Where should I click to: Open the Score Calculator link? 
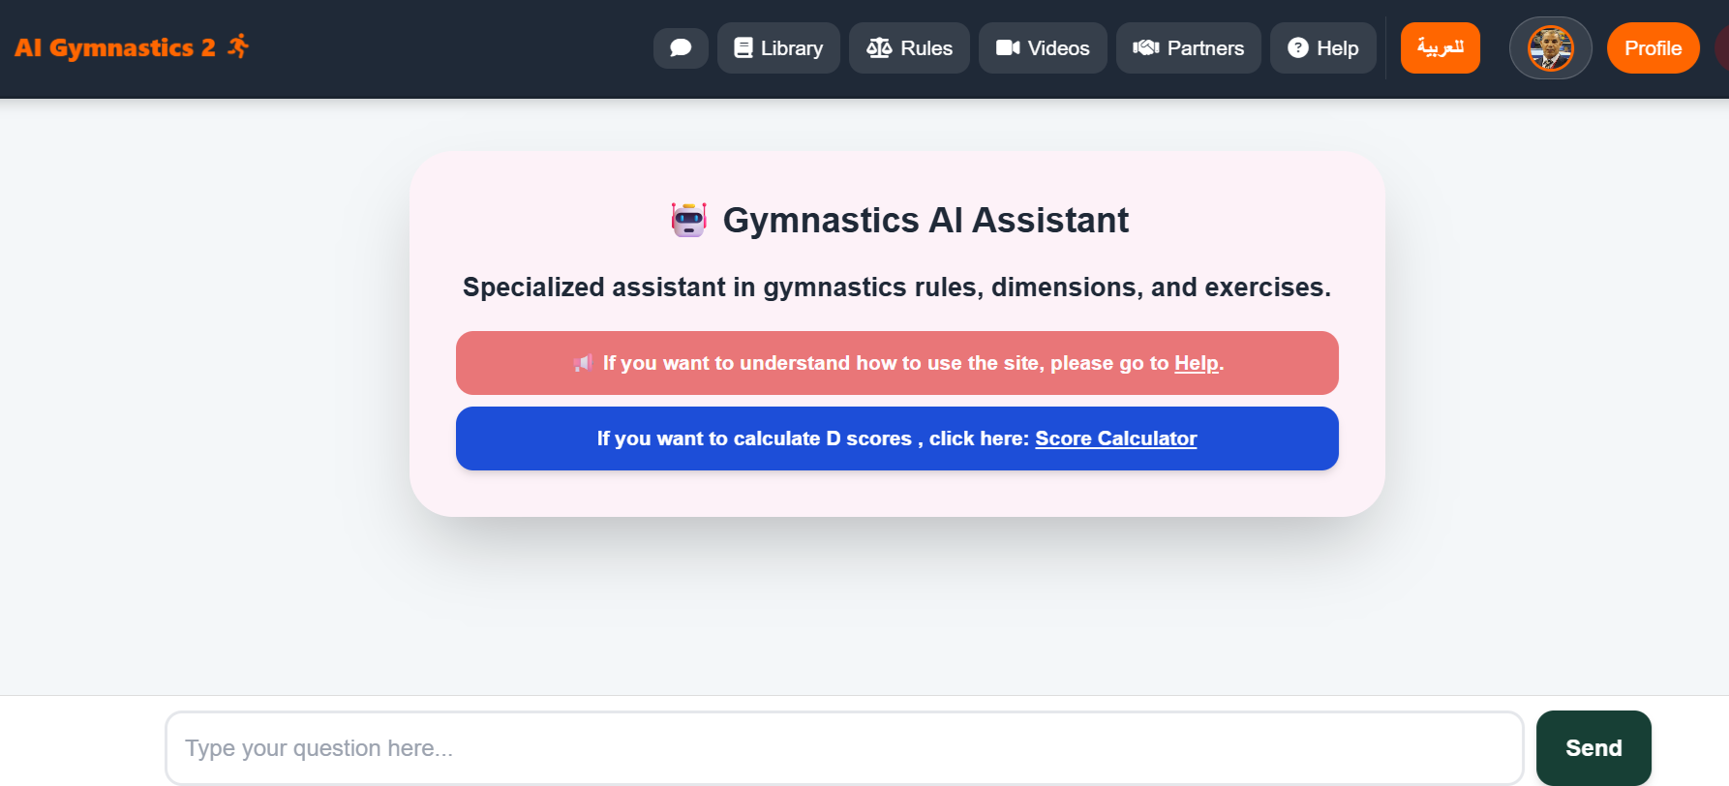(1116, 438)
